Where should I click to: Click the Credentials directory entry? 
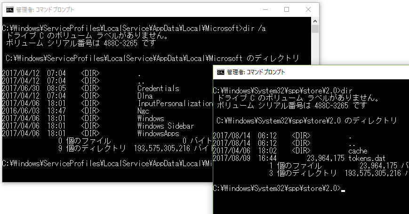pyautogui.click(x=158, y=88)
